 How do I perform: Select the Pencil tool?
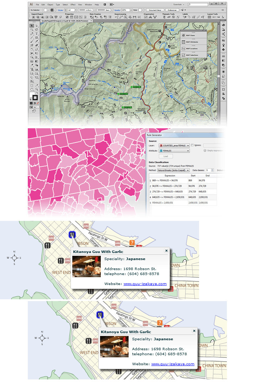(x=37, y=41)
